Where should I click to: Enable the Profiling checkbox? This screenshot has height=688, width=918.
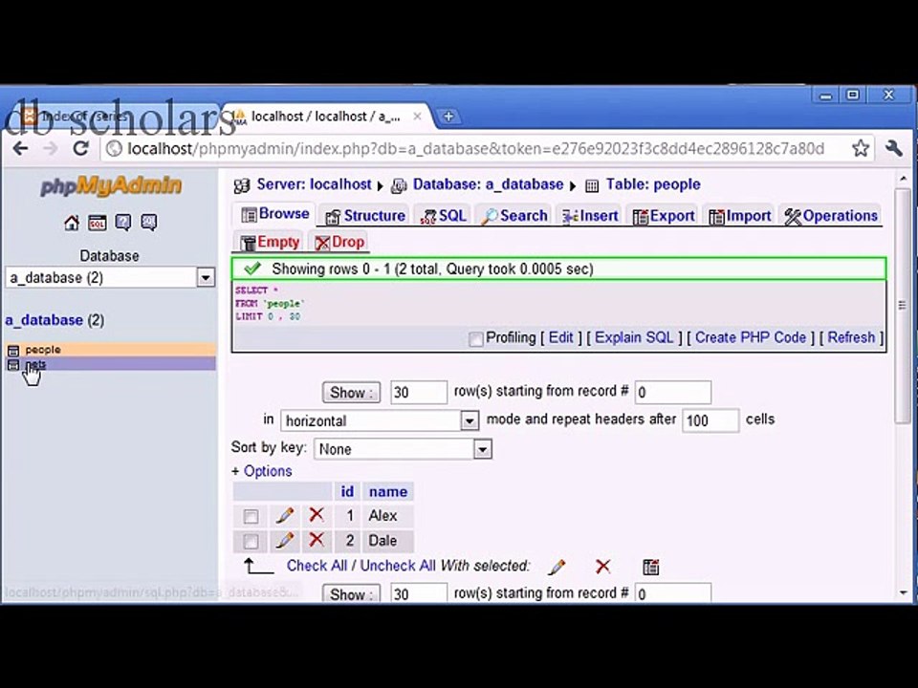point(476,338)
